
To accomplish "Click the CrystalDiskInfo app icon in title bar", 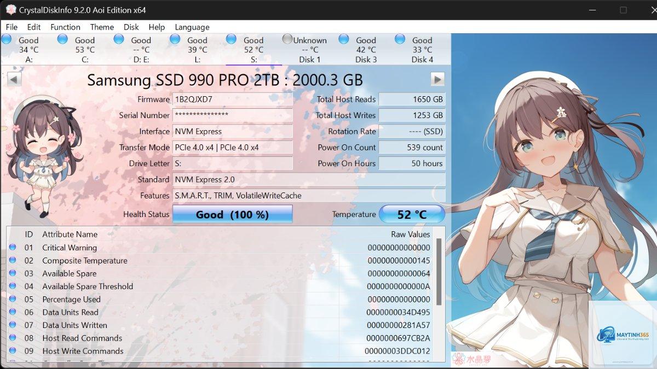I will point(10,10).
